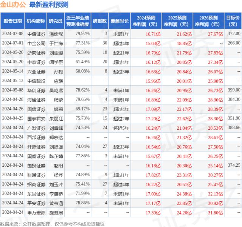
Task: Click the 国信证券 institution cell
Action: [x=36, y=109]
